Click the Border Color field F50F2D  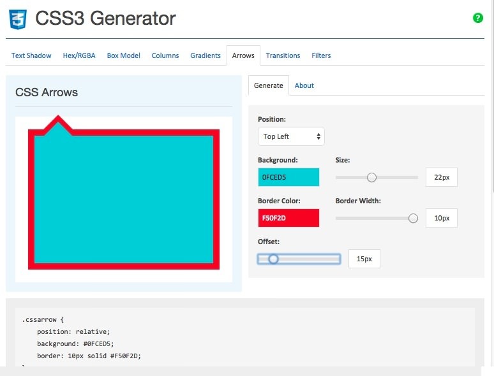(288, 218)
